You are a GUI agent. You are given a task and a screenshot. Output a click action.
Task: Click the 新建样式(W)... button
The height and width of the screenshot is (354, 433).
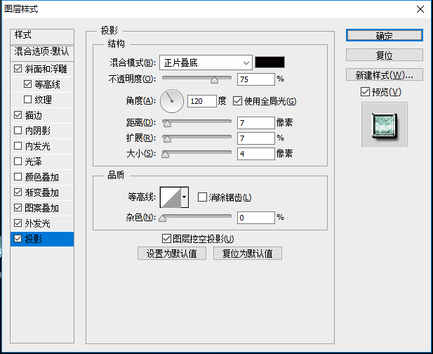coord(384,74)
